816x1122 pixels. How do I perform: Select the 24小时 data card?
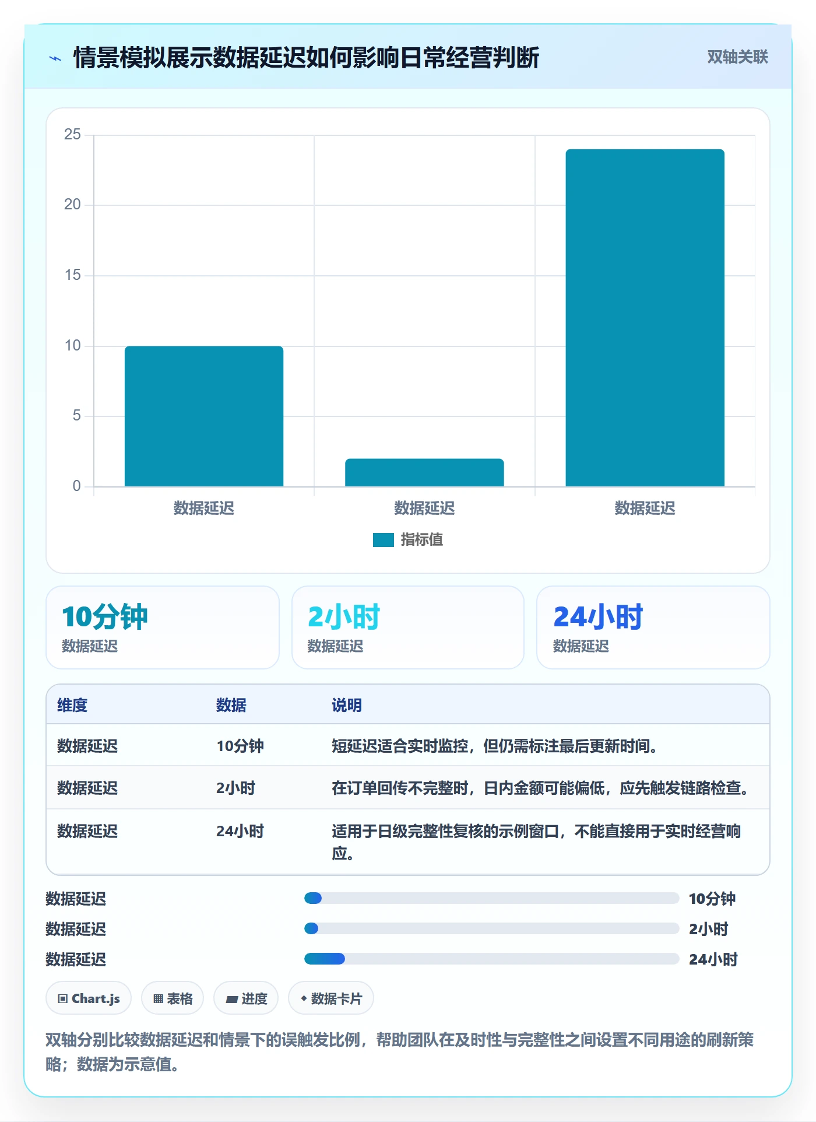653,627
